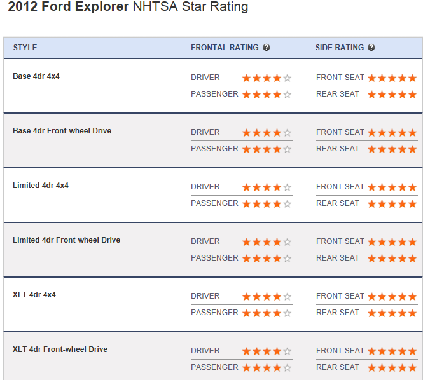Image resolution: width=423 pixels, height=380 pixels.
Task: Click XLT 4dr Front-wheel Drive passenger stars
Action: point(267,368)
